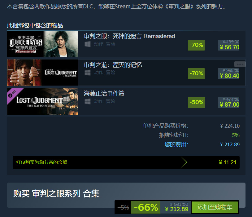
Task: Open 审判之眼：死神的遗言 Remastered title link
Action: tap(129, 36)
